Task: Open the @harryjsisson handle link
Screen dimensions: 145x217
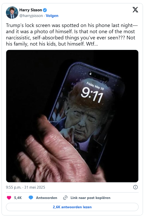Action: 31,16
